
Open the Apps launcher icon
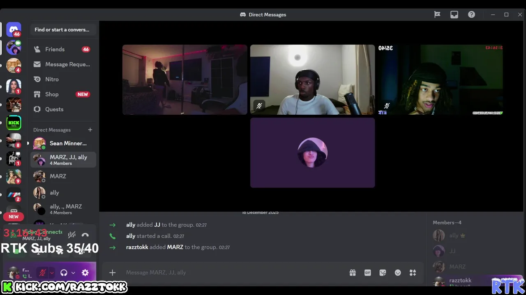coord(413,272)
